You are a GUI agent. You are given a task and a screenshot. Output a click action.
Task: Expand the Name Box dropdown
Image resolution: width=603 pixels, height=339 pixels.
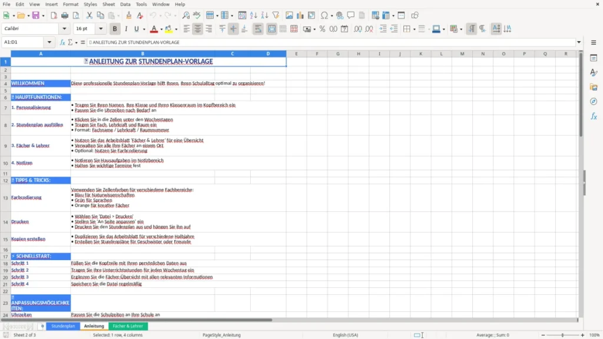(49, 42)
